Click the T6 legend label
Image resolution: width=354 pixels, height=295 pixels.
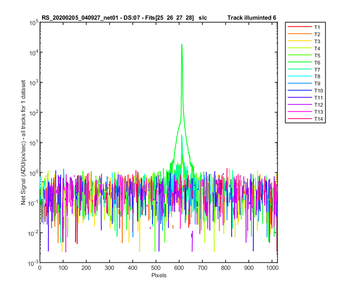point(317,63)
